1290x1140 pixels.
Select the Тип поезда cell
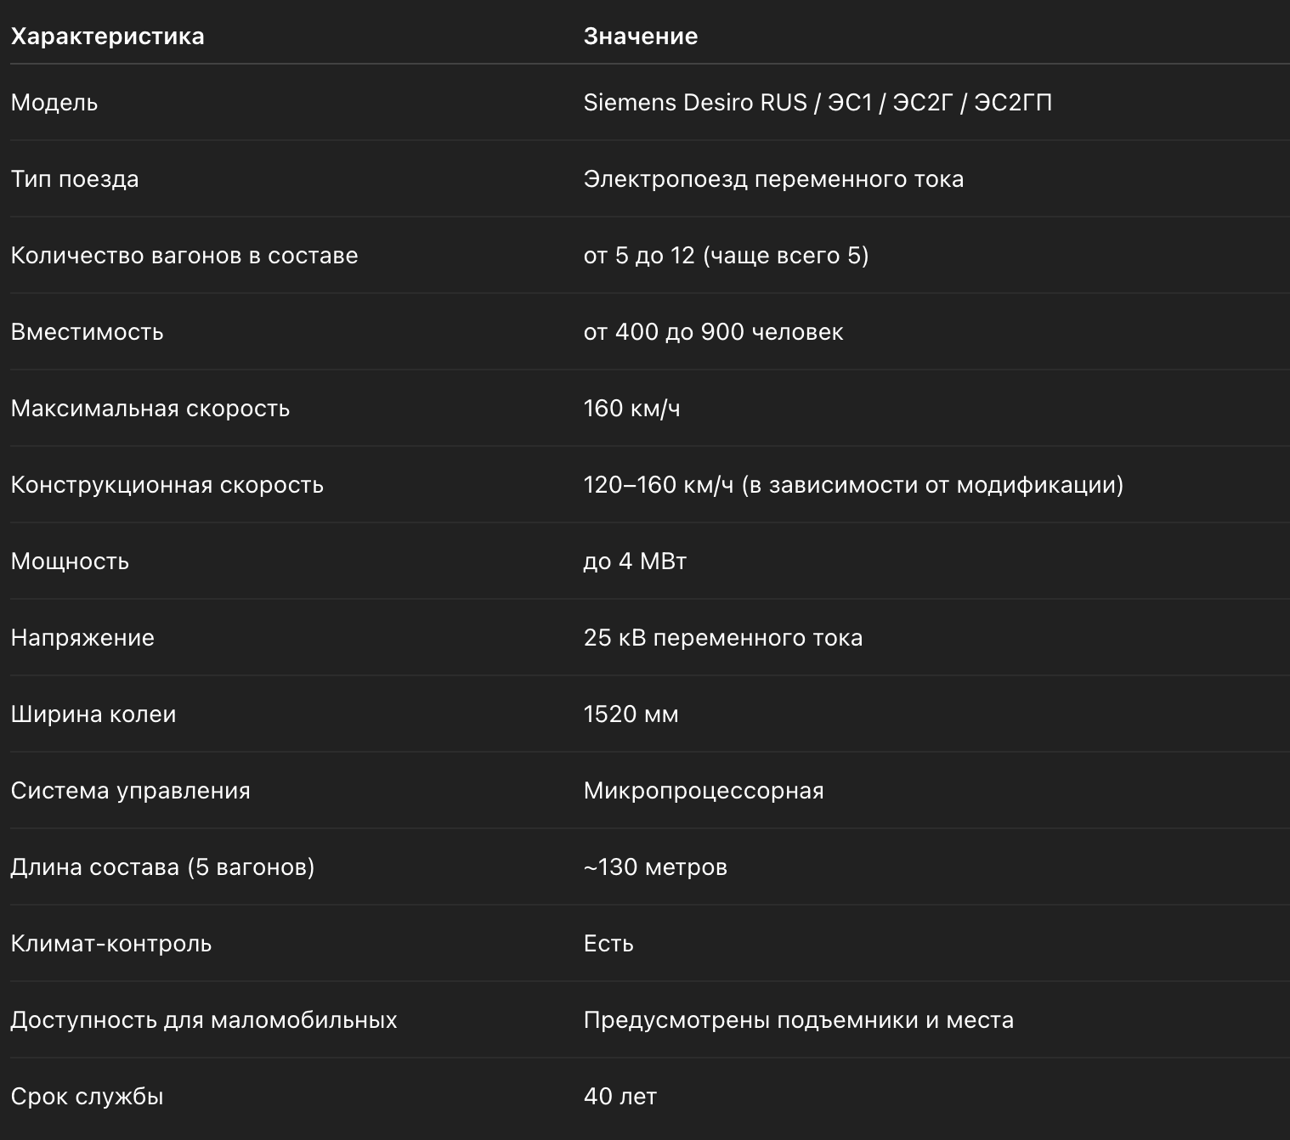pyautogui.click(x=75, y=179)
